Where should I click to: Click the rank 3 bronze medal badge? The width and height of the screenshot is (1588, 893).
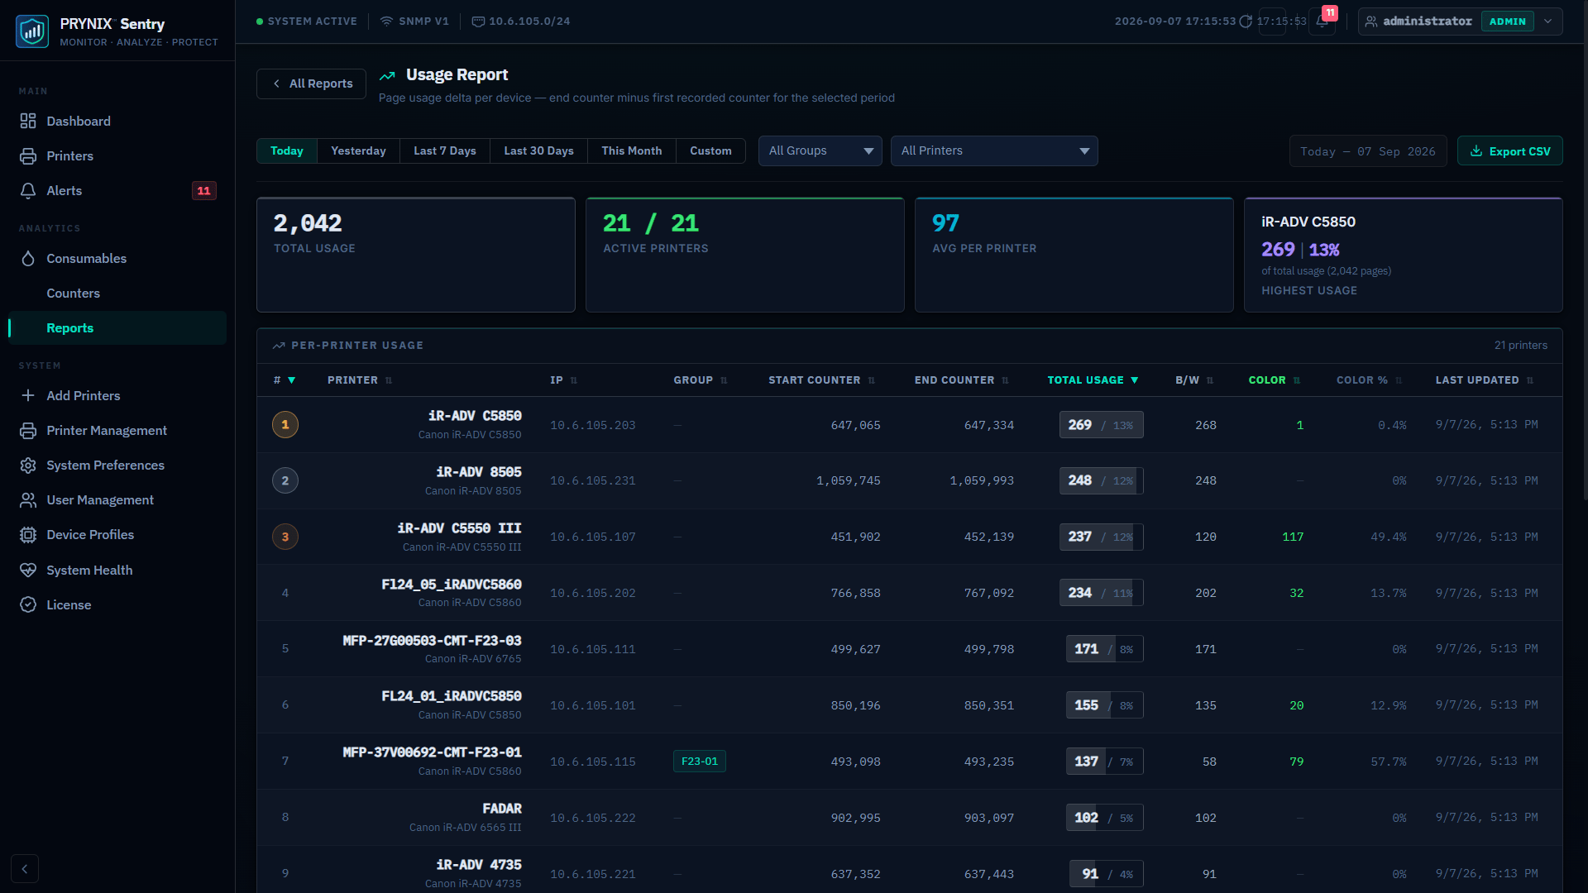pyautogui.click(x=285, y=537)
